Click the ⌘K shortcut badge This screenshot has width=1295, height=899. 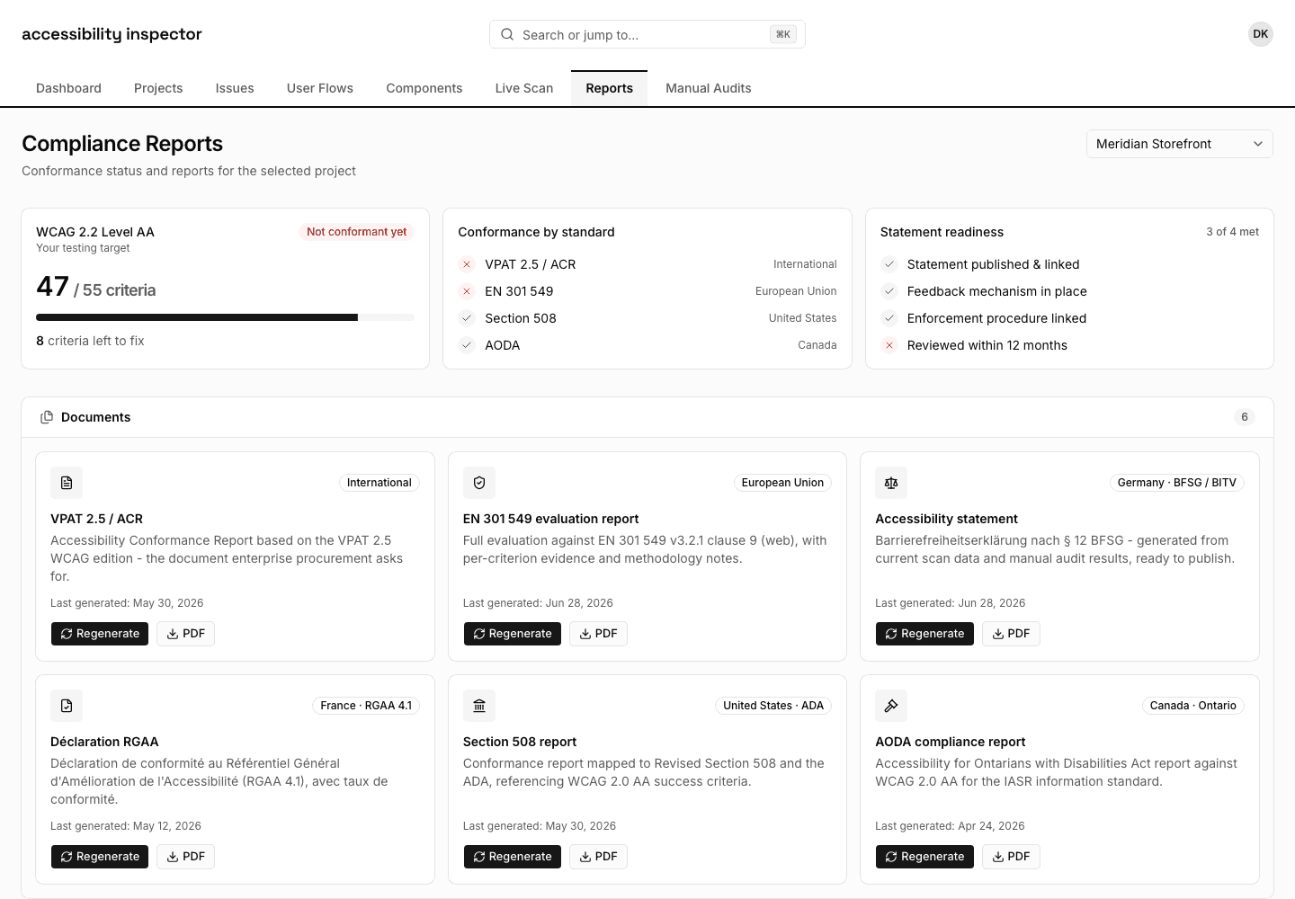point(783,34)
